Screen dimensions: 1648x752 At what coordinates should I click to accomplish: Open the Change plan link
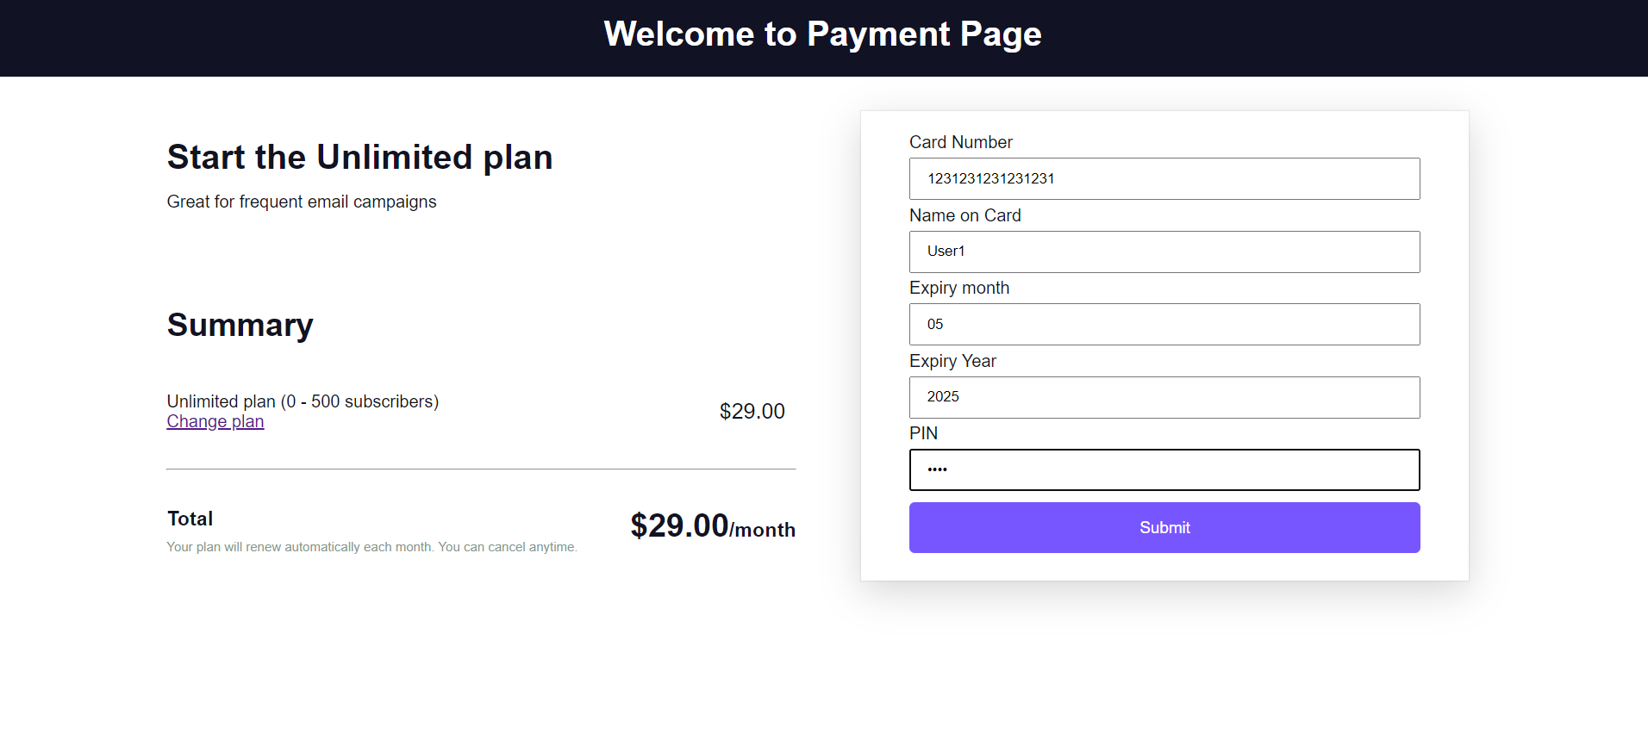coord(215,421)
